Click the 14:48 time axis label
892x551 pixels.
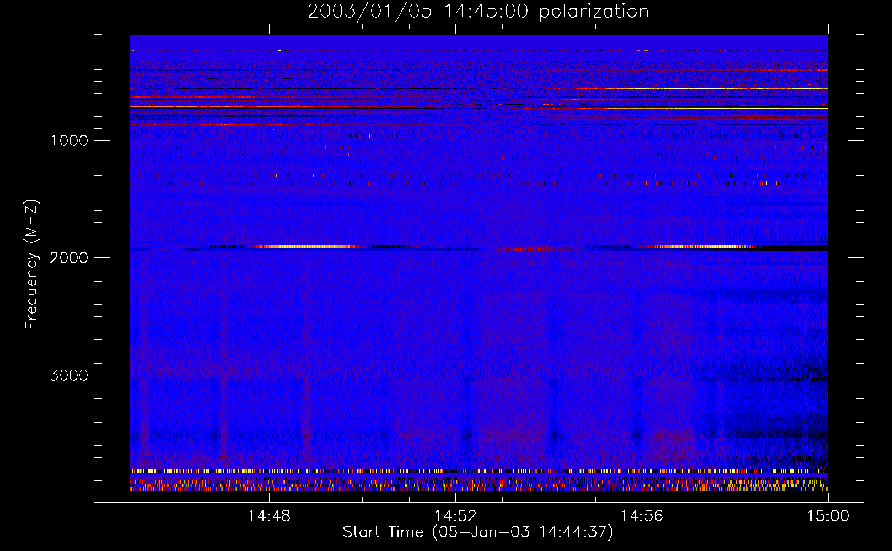[269, 516]
